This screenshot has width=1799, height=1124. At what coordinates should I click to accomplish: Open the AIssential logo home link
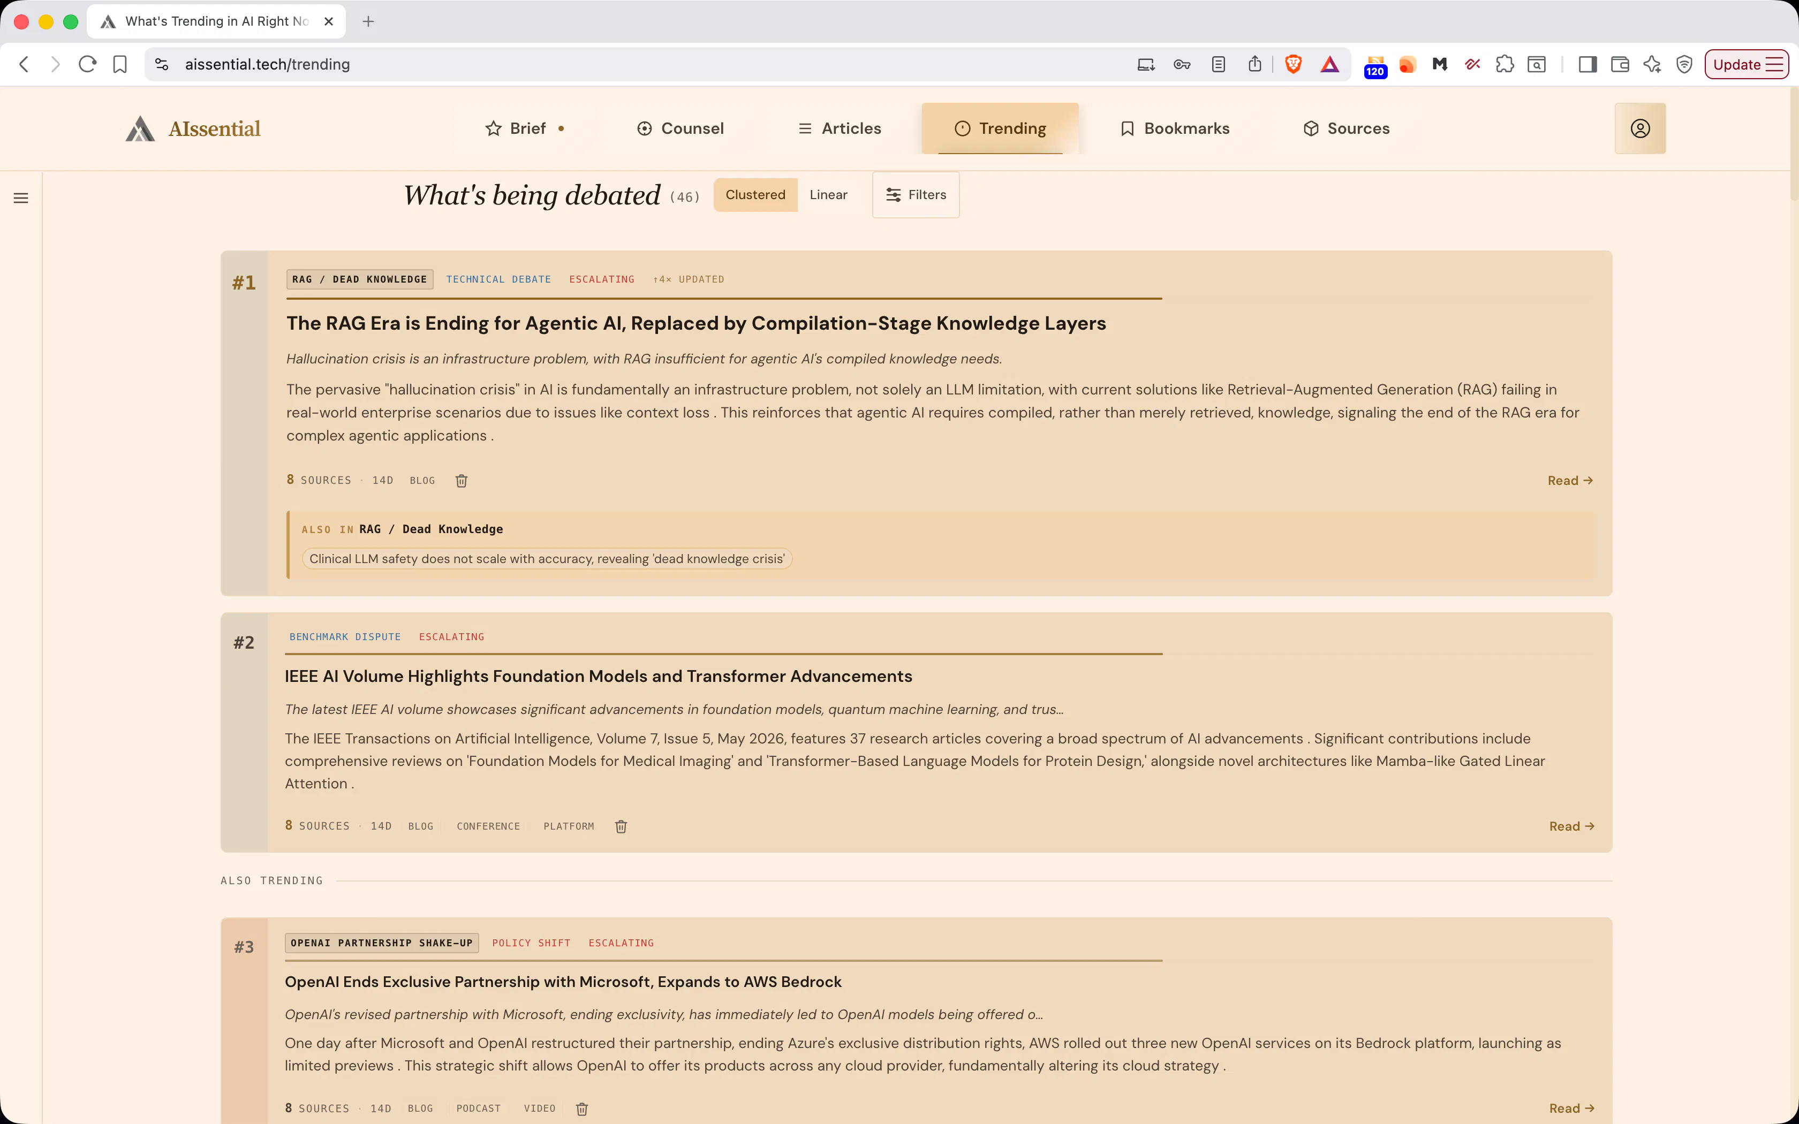click(x=193, y=128)
